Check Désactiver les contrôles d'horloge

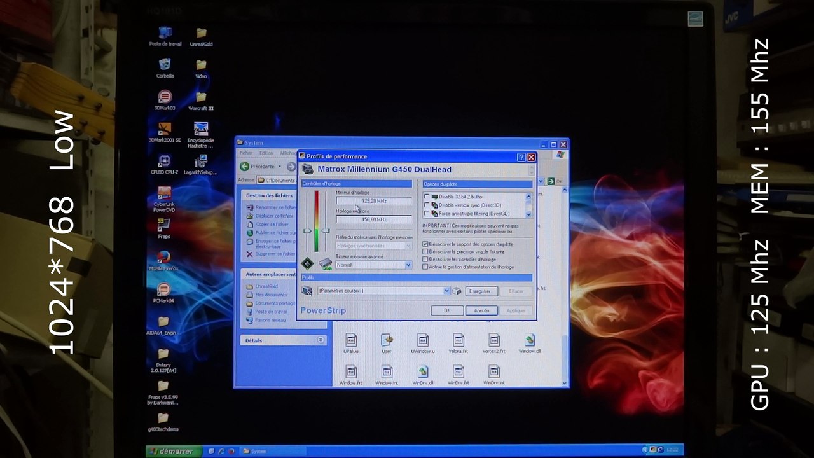tap(425, 260)
